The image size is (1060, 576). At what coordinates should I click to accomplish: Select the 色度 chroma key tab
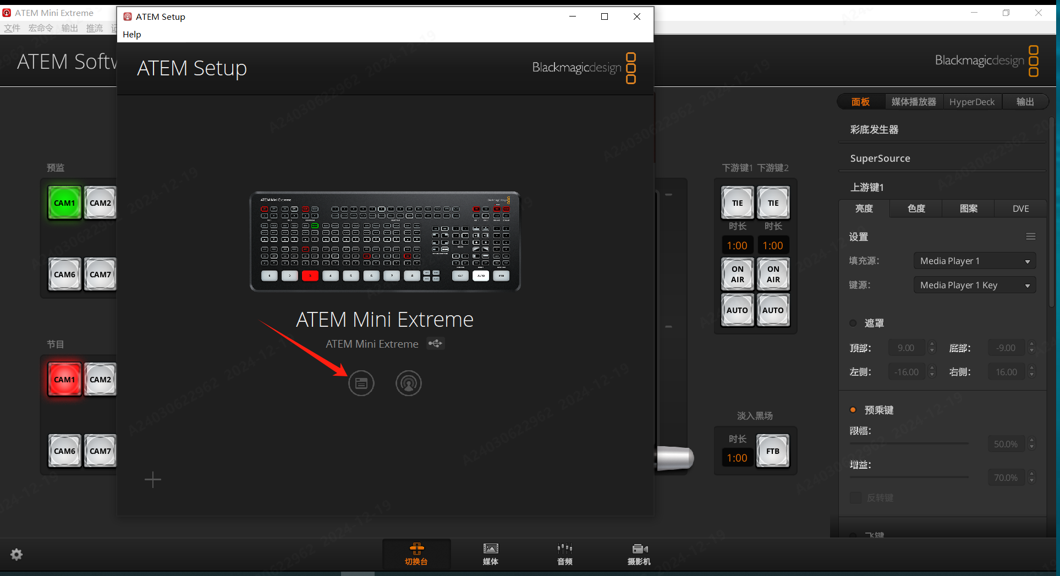pyautogui.click(x=916, y=209)
